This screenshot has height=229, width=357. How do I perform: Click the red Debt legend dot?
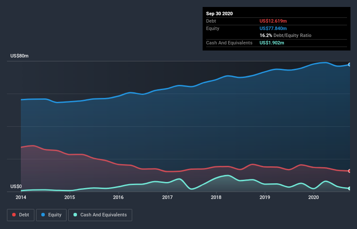[14, 215]
